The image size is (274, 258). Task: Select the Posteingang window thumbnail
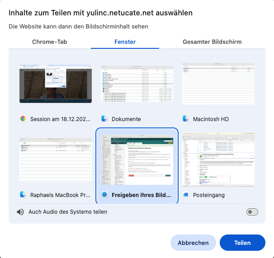click(218, 159)
